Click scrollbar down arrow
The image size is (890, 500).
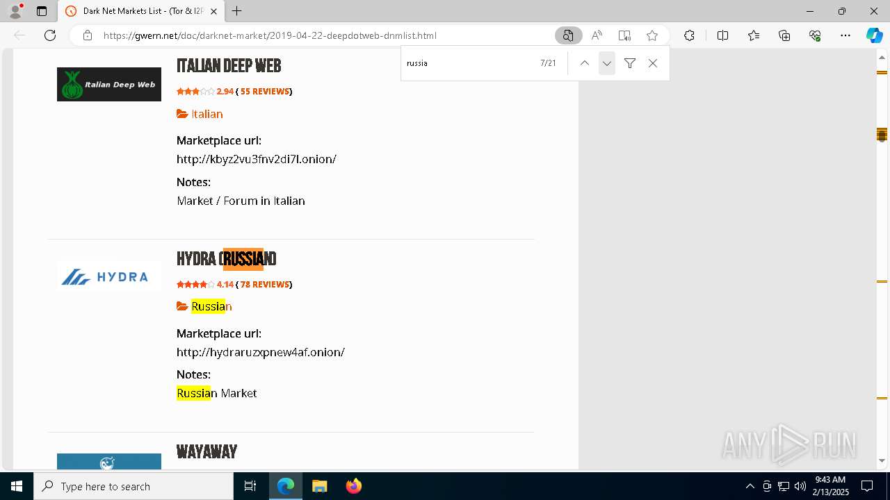tap(882, 460)
